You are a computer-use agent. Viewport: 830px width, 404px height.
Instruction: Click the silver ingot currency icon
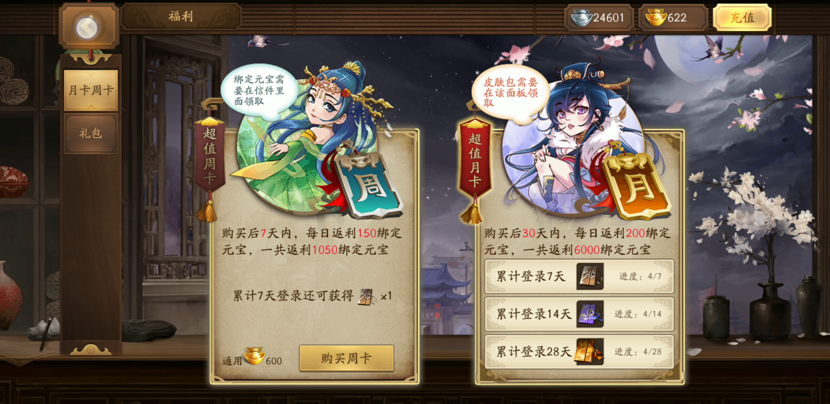[x=581, y=17]
